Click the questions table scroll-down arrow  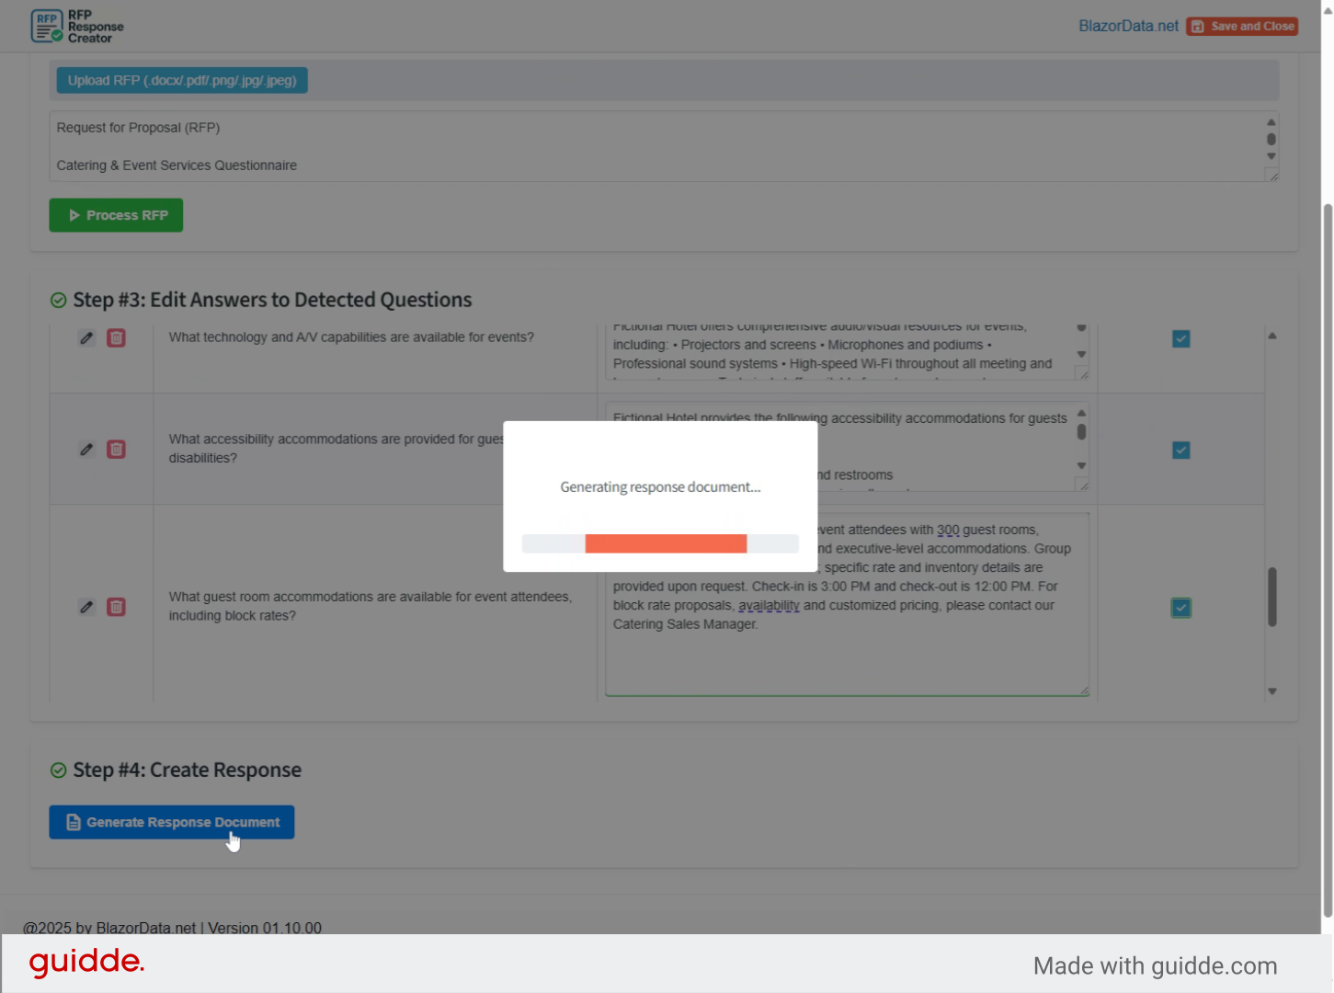click(1272, 691)
